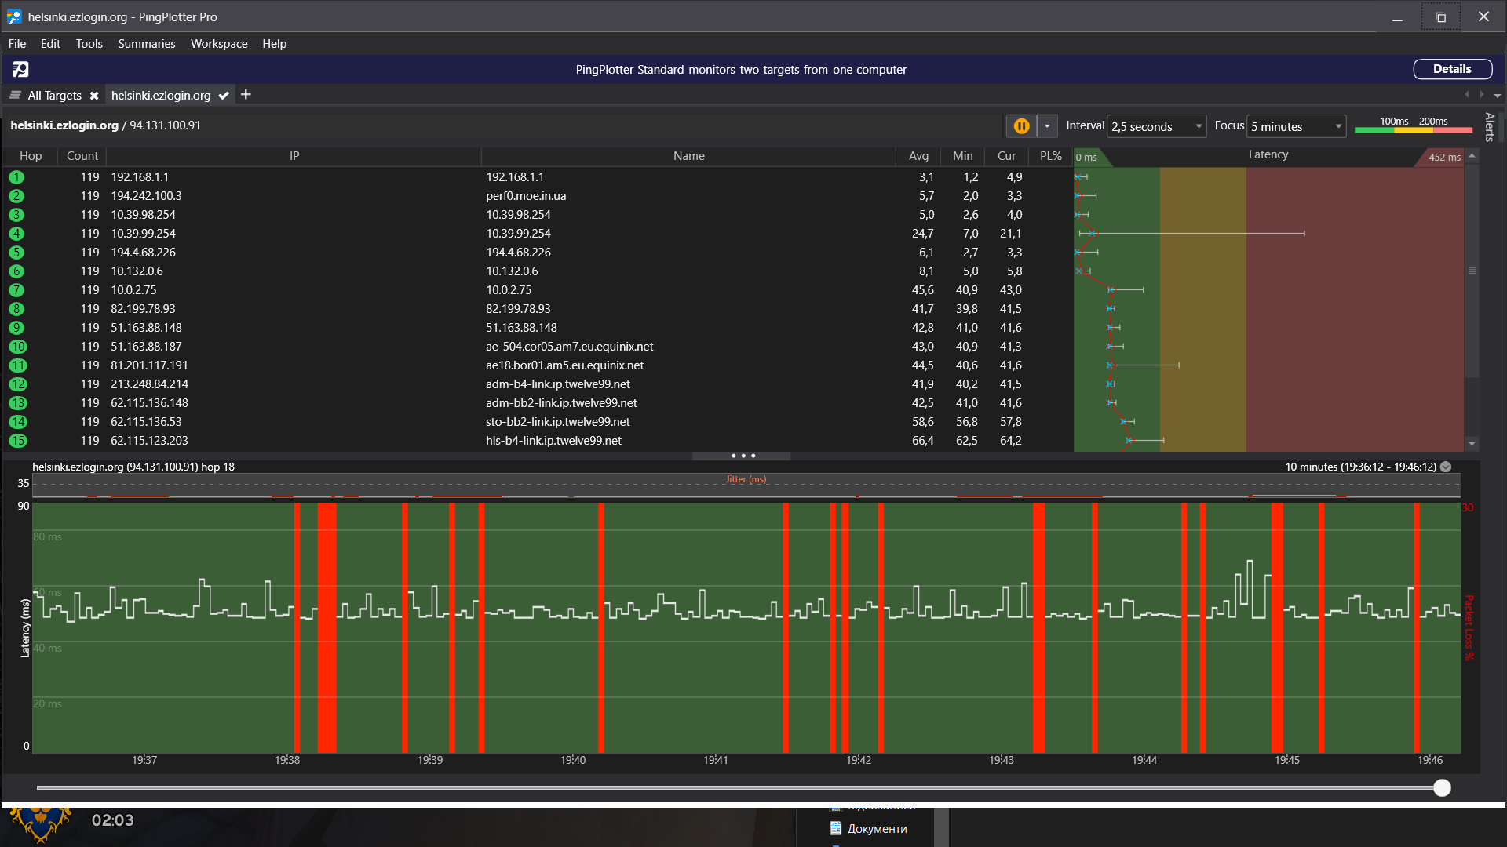Select hop 15 green circle icon
The image size is (1507, 847).
[x=18, y=441]
